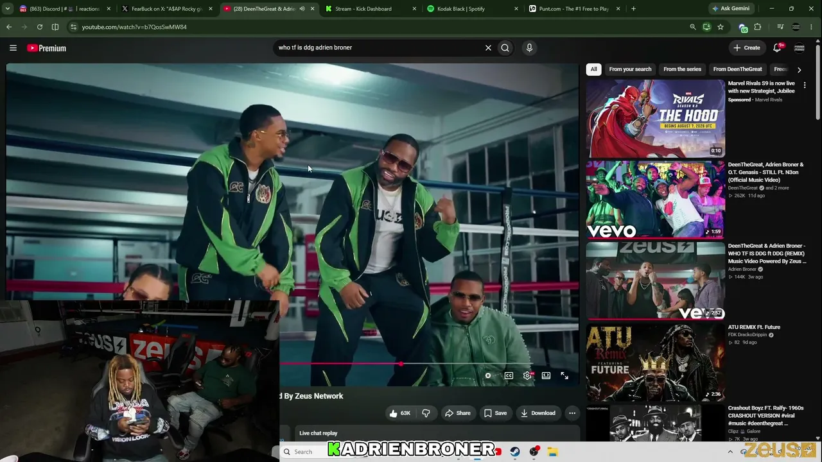
Task: Open the player settings gear
Action: (527, 376)
